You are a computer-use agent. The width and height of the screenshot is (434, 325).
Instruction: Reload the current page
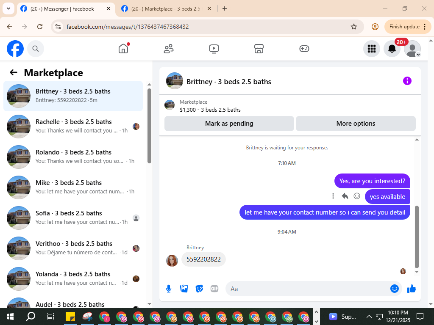point(40,27)
